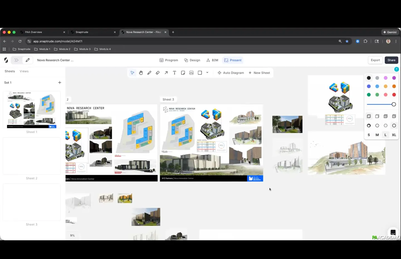
Task: Select the XL size option
Action: [394, 135]
